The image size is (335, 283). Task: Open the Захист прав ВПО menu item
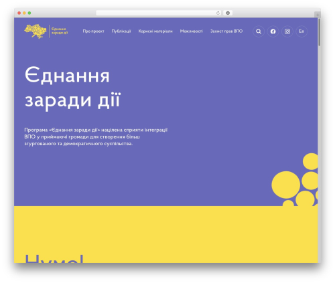(x=226, y=31)
